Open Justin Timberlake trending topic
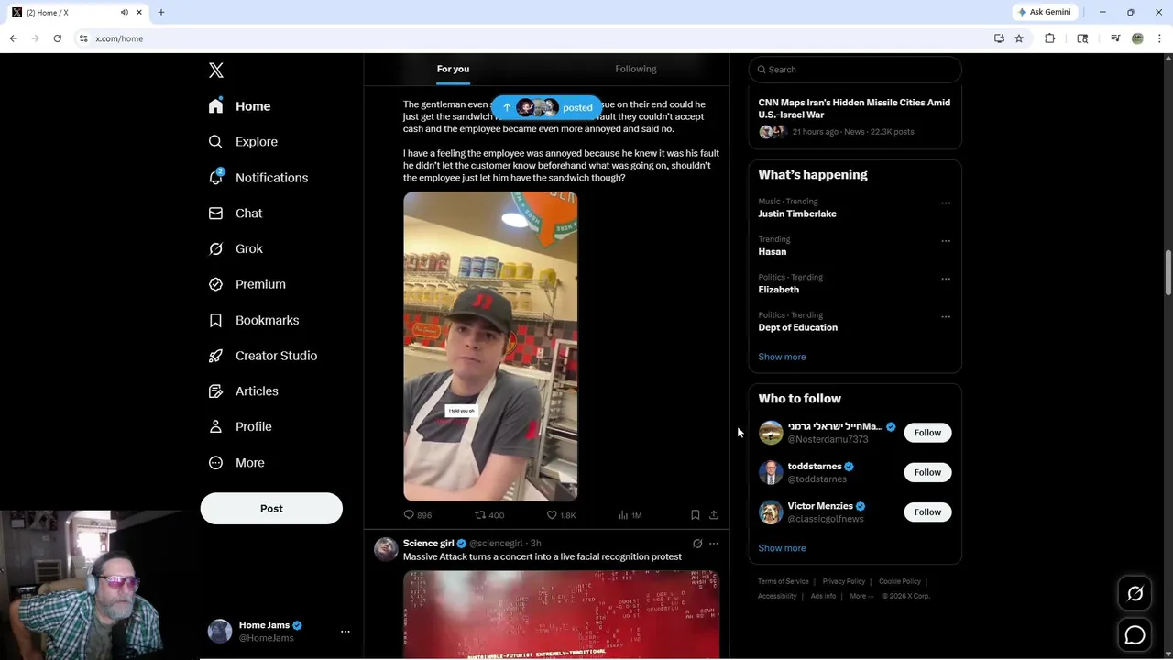Screen dimensions: 1173x660 pos(797,214)
